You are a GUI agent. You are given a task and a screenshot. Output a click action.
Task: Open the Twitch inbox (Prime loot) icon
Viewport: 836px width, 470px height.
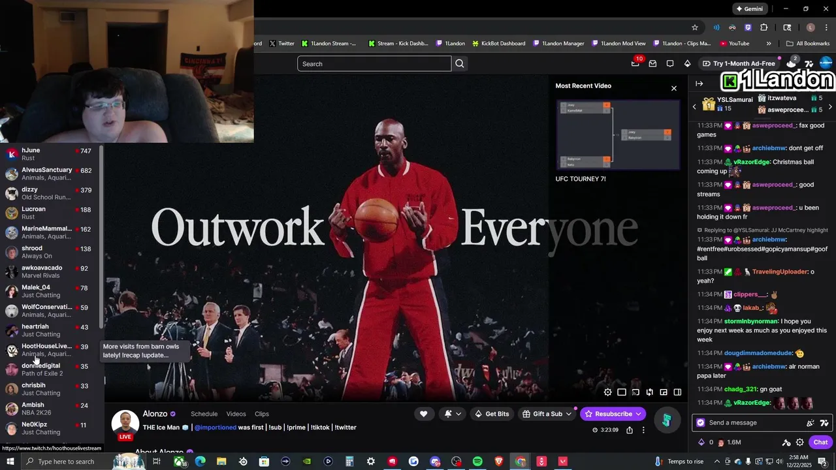pos(652,63)
